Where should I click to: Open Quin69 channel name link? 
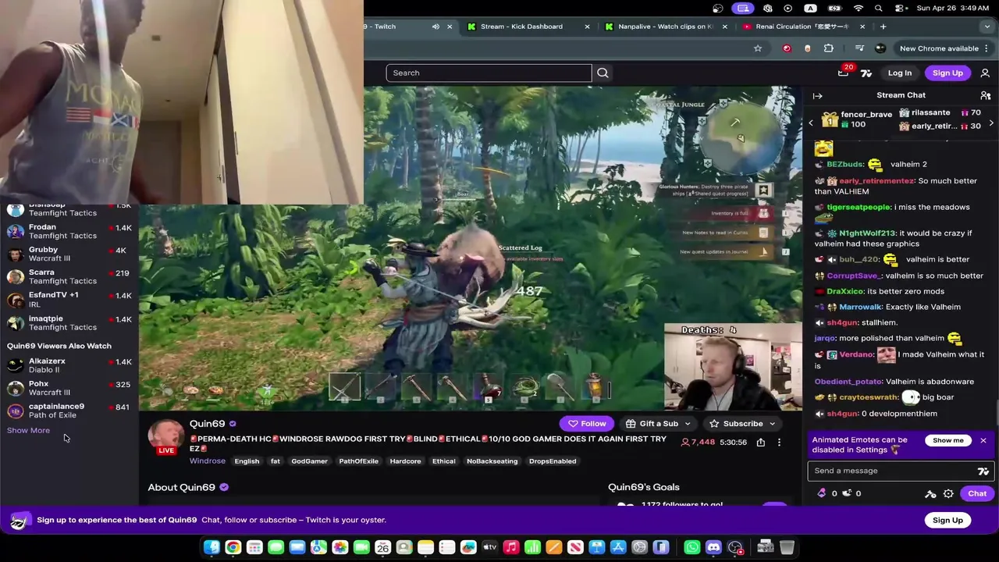pyautogui.click(x=207, y=424)
